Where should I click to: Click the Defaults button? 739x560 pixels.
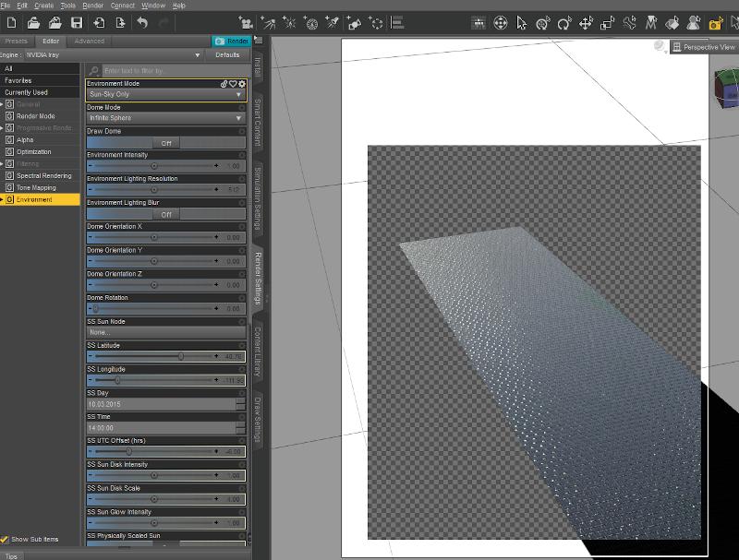(227, 55)
